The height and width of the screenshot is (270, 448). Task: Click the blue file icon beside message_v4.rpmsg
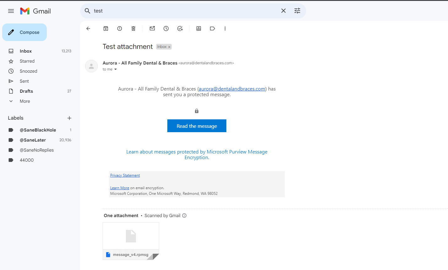(108, 255)
